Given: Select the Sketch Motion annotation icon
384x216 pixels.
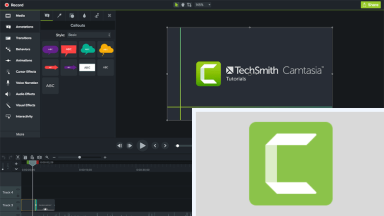Looking at the screenshot, I should tap(97, 15).
